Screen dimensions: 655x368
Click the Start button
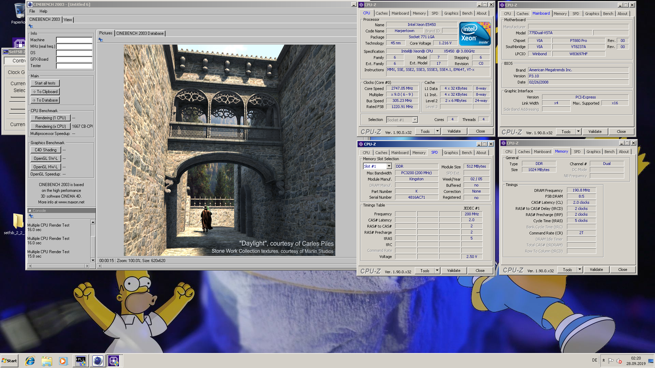tap(9, 361)
